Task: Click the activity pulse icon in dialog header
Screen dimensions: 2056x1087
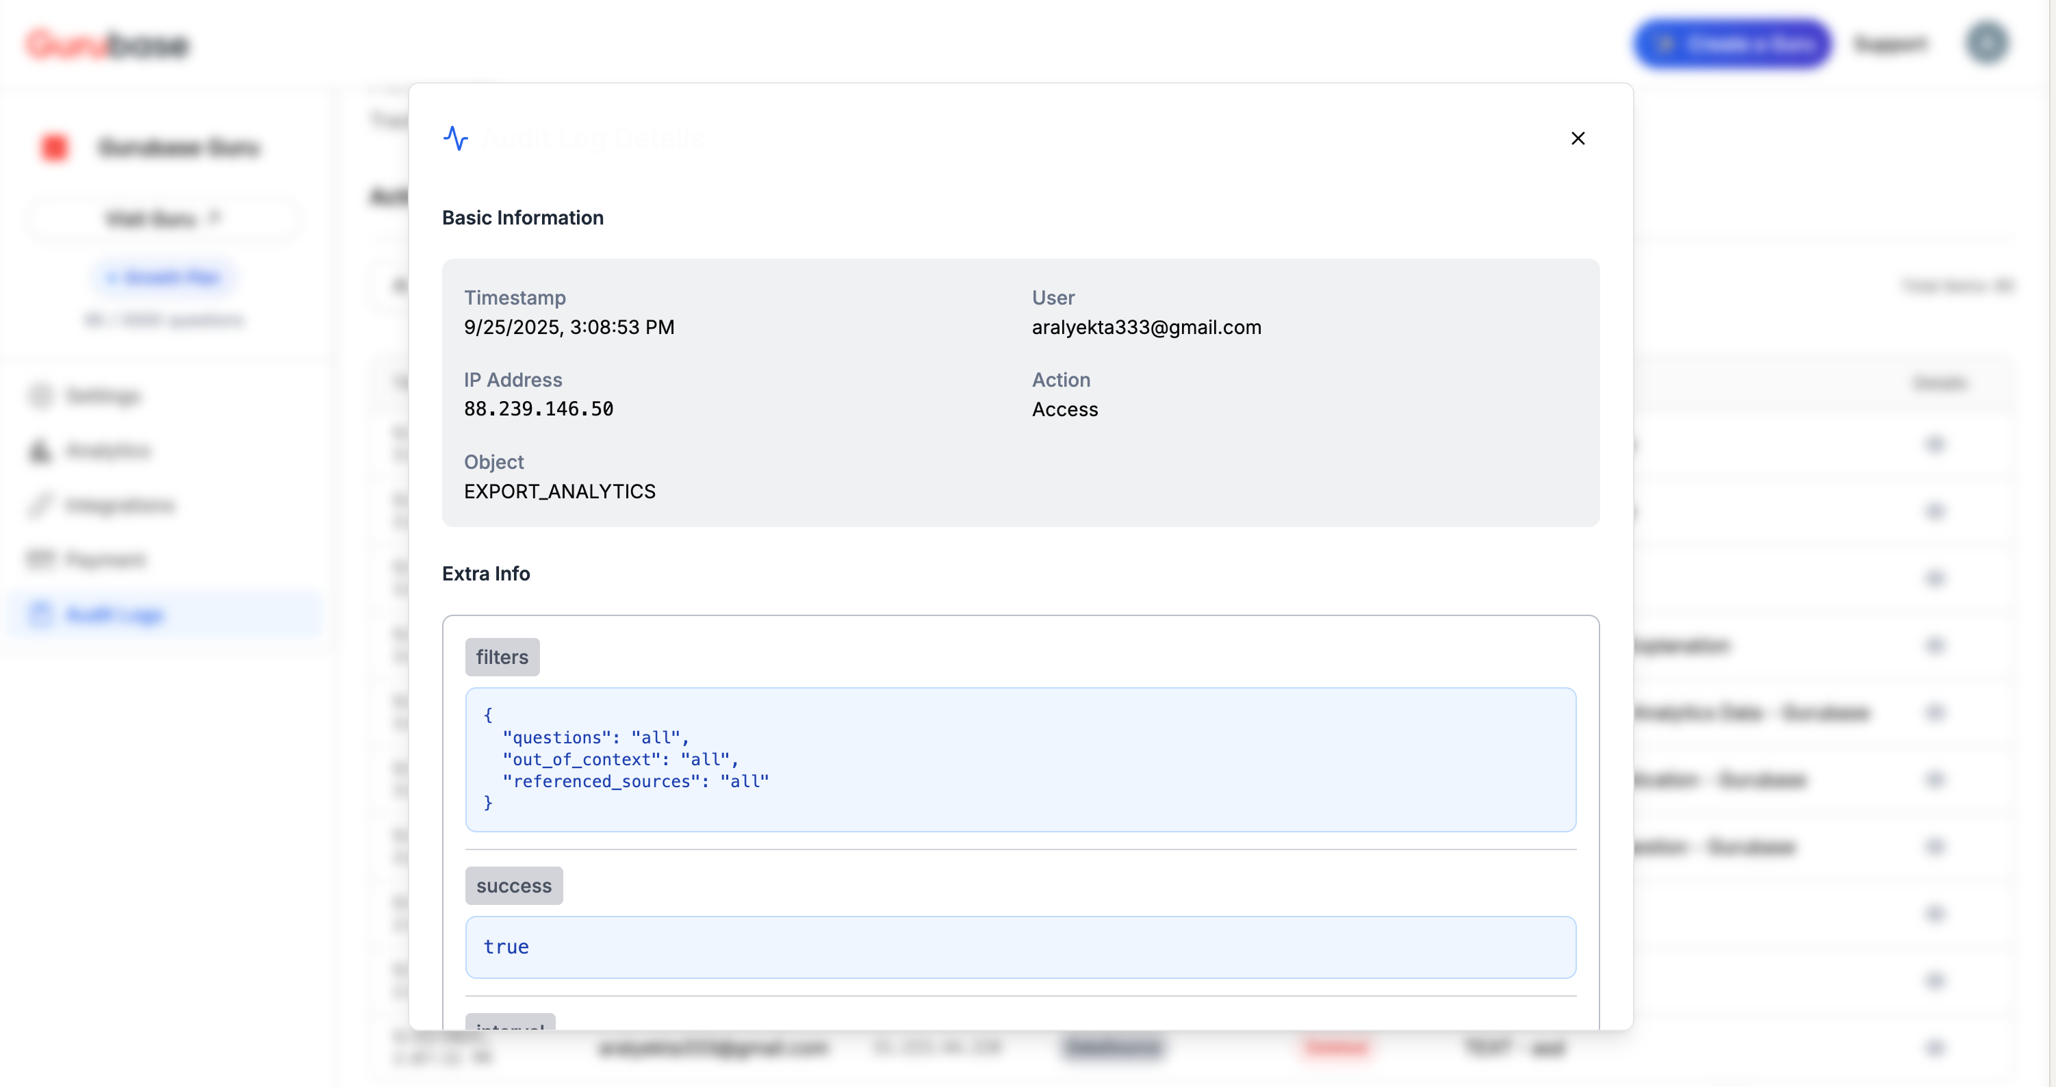Action: [456, 138]
